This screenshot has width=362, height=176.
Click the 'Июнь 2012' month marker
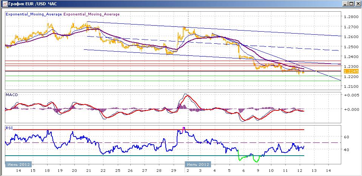point(18,164)
